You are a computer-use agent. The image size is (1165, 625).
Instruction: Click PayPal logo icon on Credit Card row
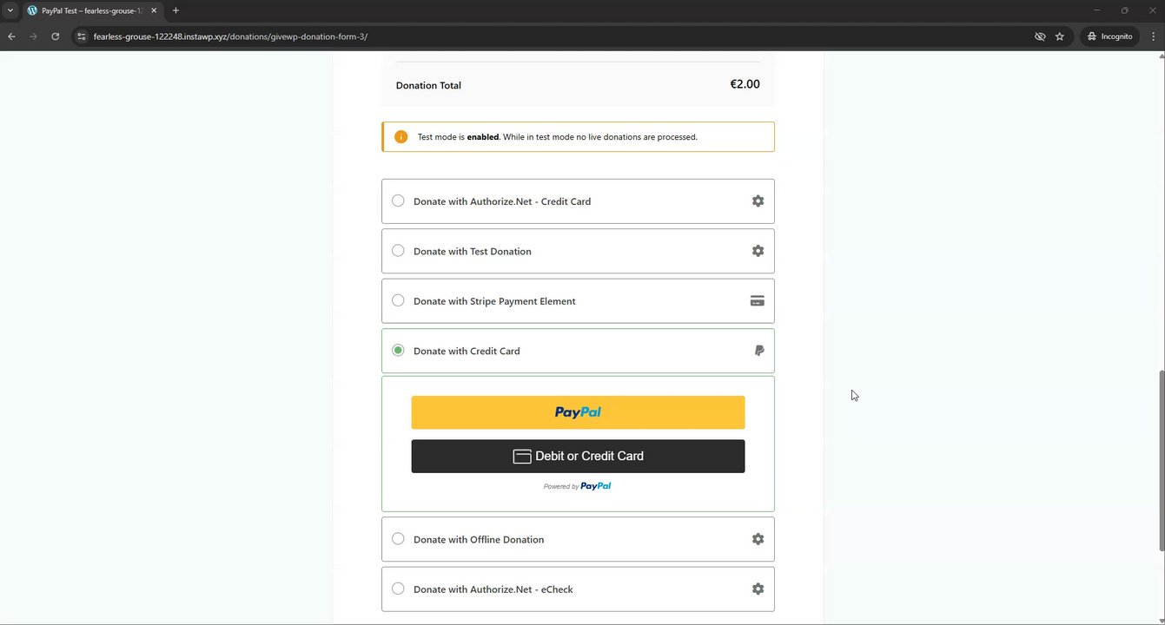coord(759,351)
